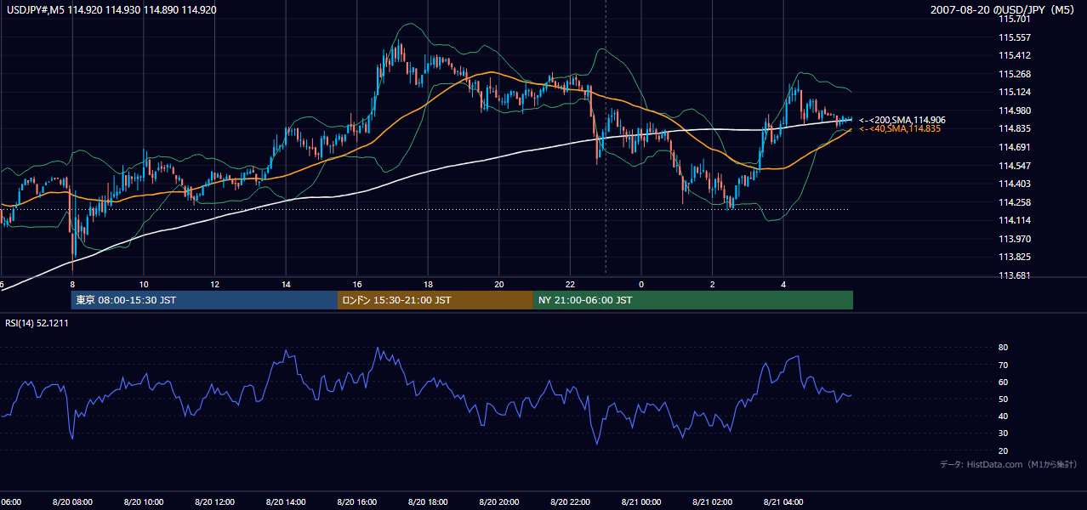This screenshot has width=1087, height=510.
Task: Click the 115.268 price axis label
Action: pyautogui.click(x=1014, y=74)
